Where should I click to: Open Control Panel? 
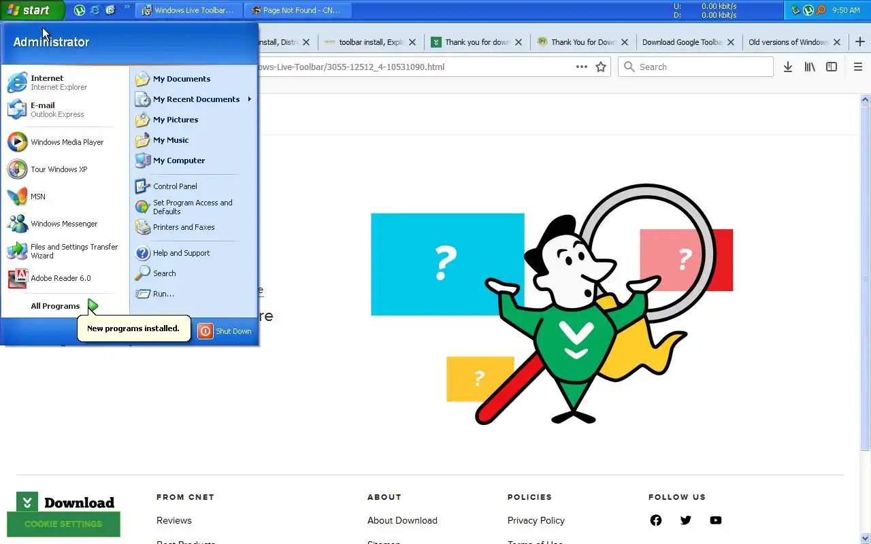click(193, 186)
